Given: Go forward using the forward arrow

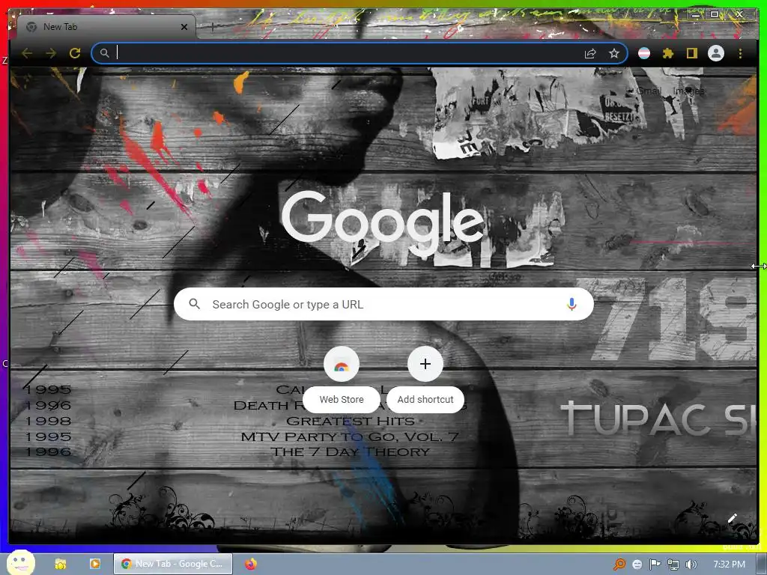Looking at the screenshot, I should point(51,53).
